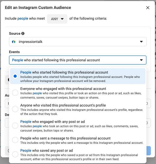Click the blue 'people' link in Include line
This screenshot has width=156, height=164.
23,19
